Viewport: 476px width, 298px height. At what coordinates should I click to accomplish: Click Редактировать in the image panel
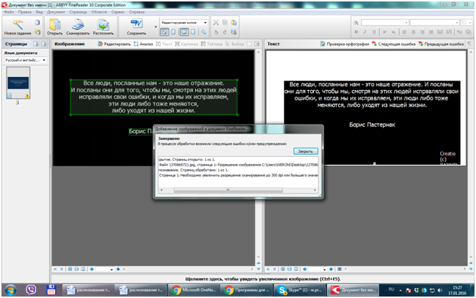(x=114, y=44)
